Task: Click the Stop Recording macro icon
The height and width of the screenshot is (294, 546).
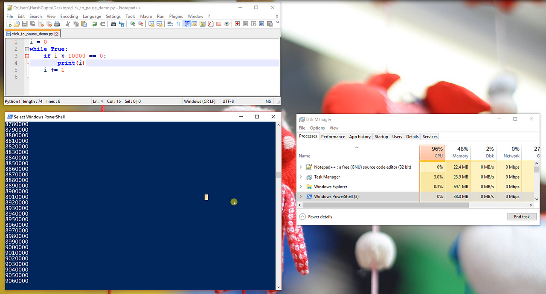Action: point(245,24)
